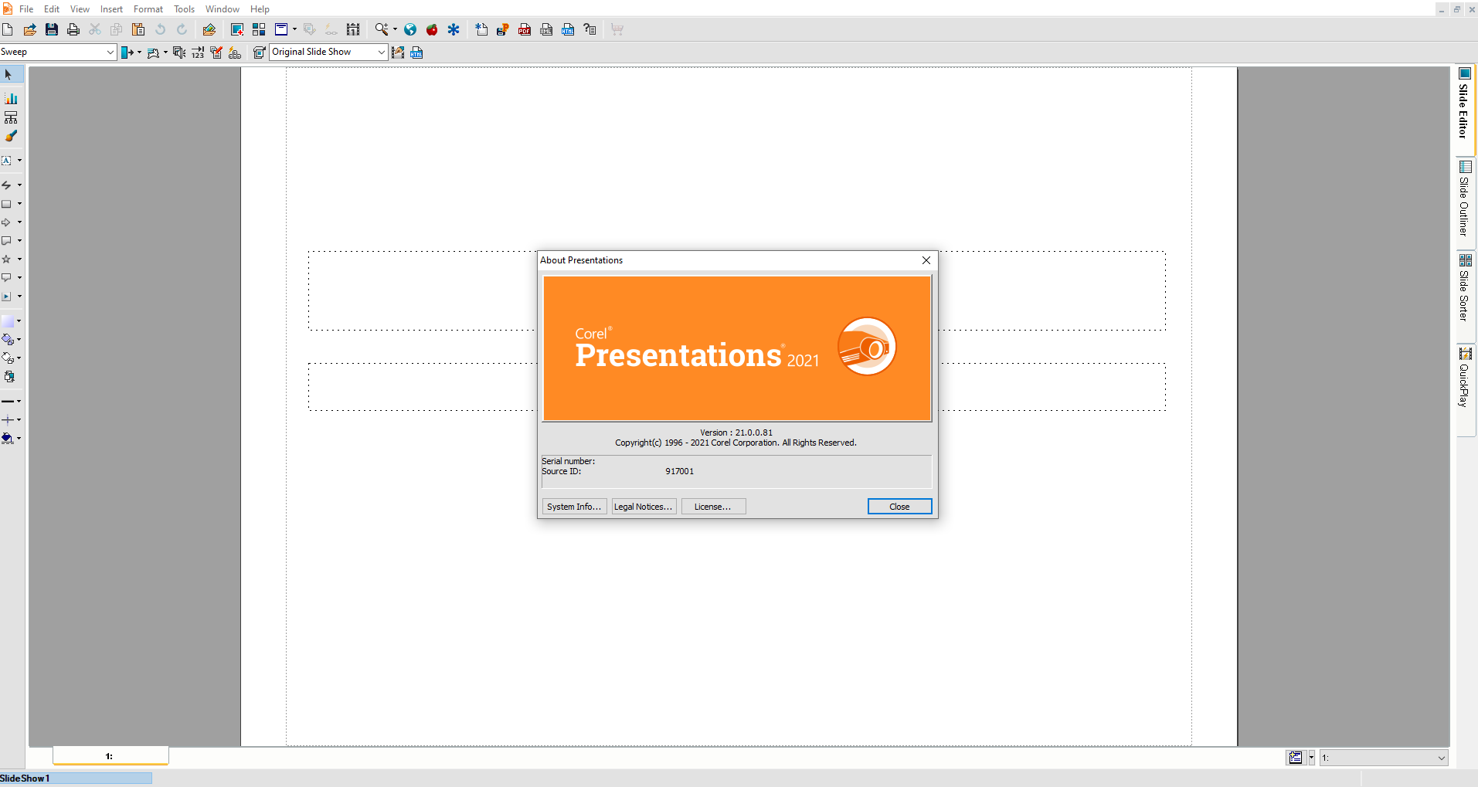Viewport: 1478px width, 787px height.
Task: Click the System Info button
Action: pos(574,507)
